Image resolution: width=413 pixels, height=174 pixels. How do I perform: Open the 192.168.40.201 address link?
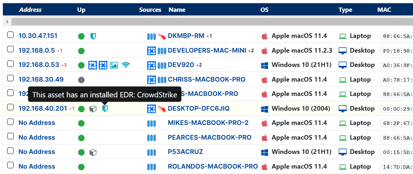click(43, 108)
